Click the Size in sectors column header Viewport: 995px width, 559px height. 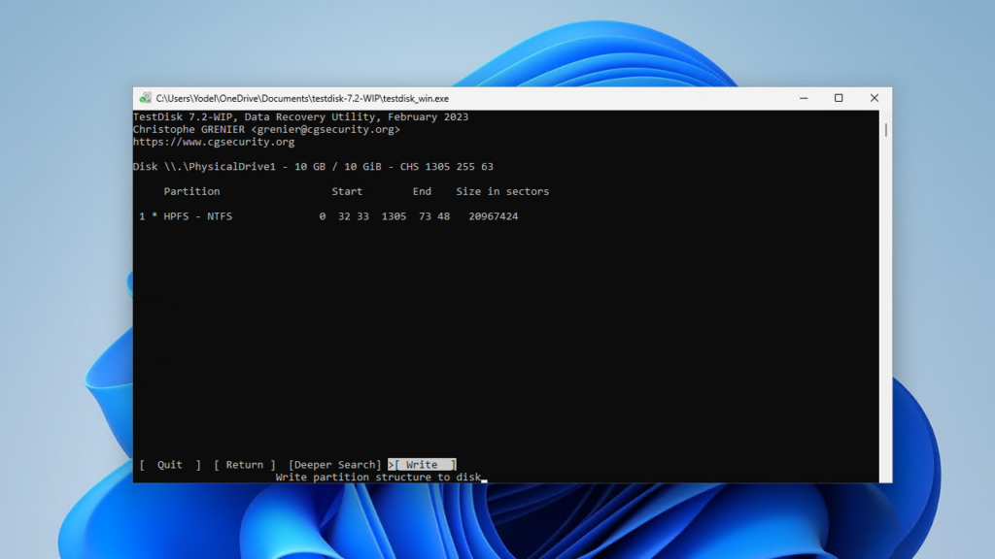pos(502,191)
